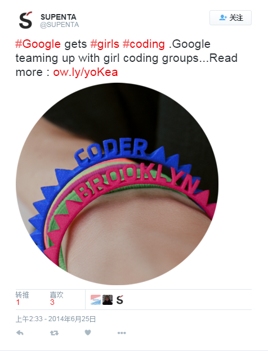
Task: Open the #coding hashtag
Action: point(144,44)
